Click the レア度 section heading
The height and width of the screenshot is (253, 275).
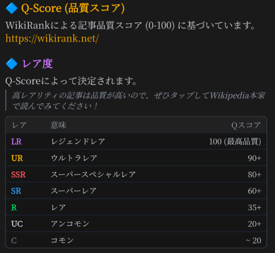[x=37, y=64]
